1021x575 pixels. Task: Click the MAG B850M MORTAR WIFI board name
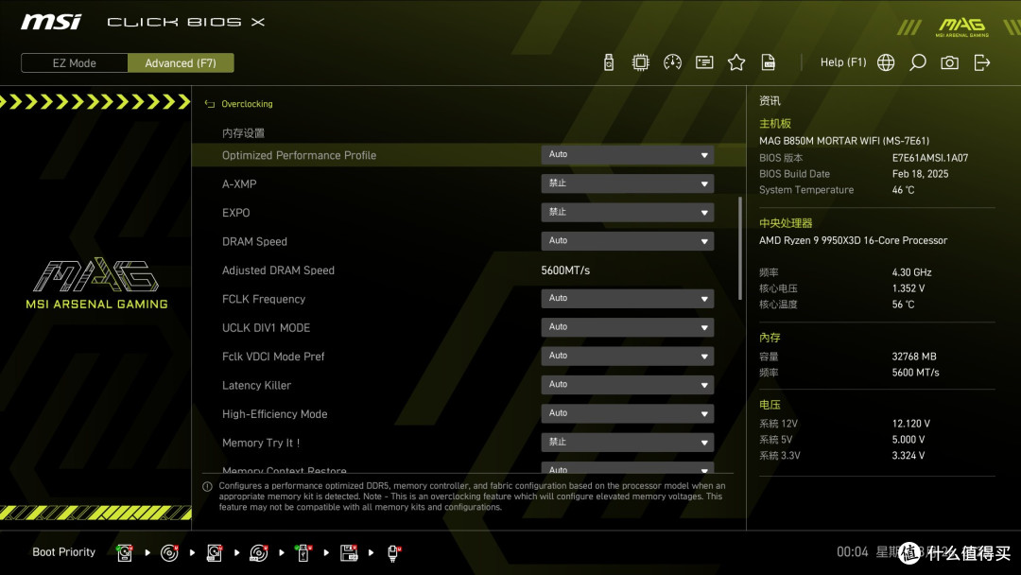point(844,141)
